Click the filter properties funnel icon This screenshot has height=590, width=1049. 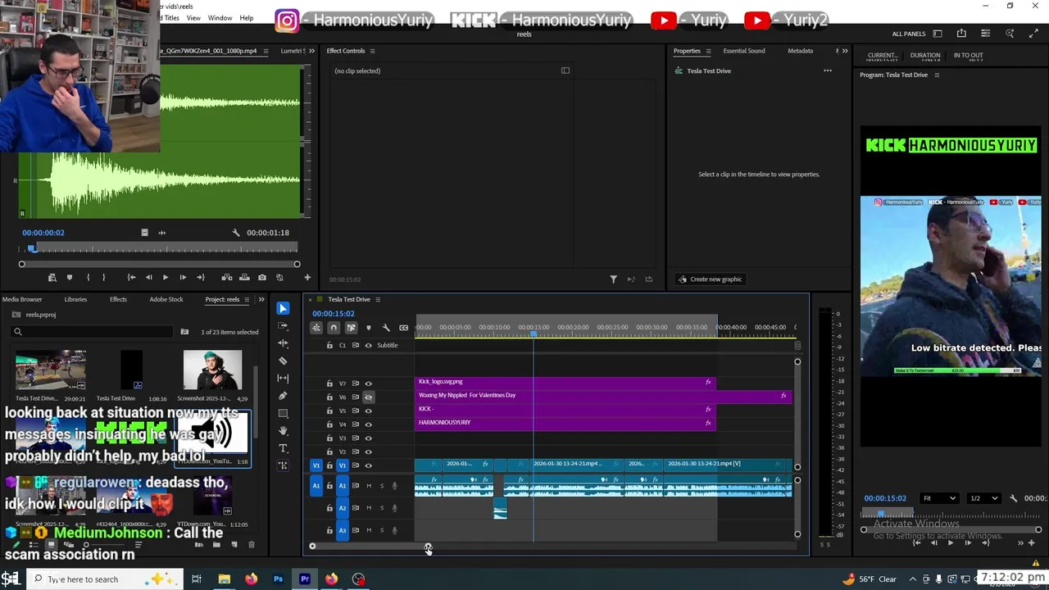point(613,279)
